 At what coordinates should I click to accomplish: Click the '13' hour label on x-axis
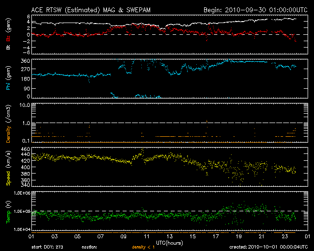170,237
